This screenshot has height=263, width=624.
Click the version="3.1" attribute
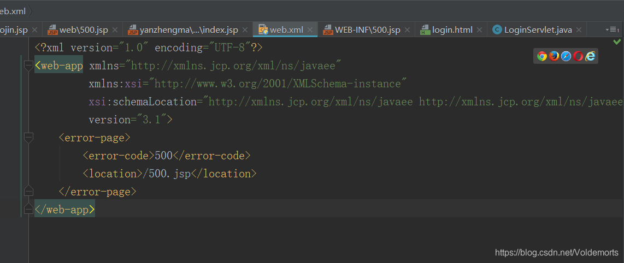click(x=127, y=119)
